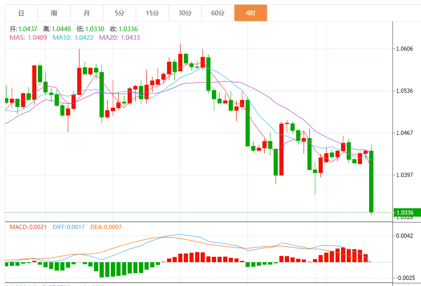Click the MACD: 0.0021 indicator label
The height and width of the screenshot is (286, 421).
[x=28, y=227]
